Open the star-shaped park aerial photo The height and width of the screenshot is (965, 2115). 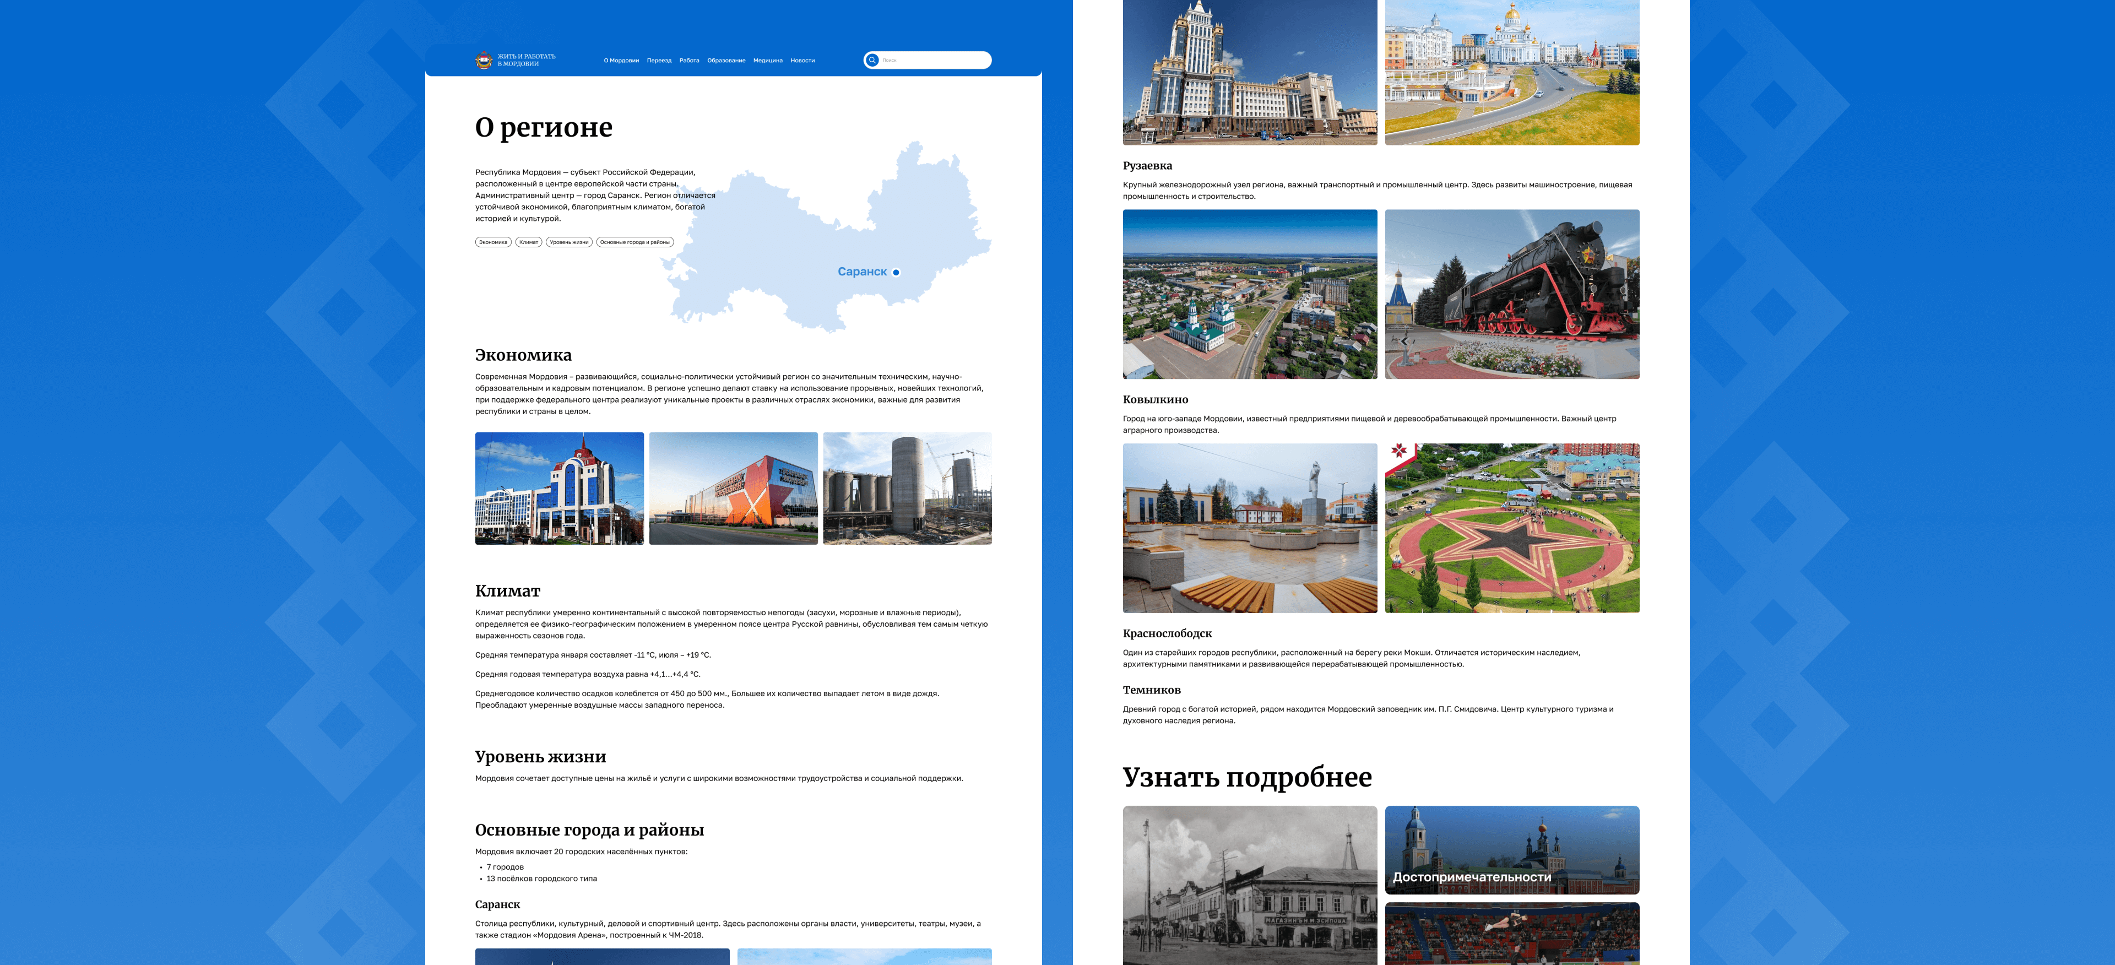(x=1511, y=528)
